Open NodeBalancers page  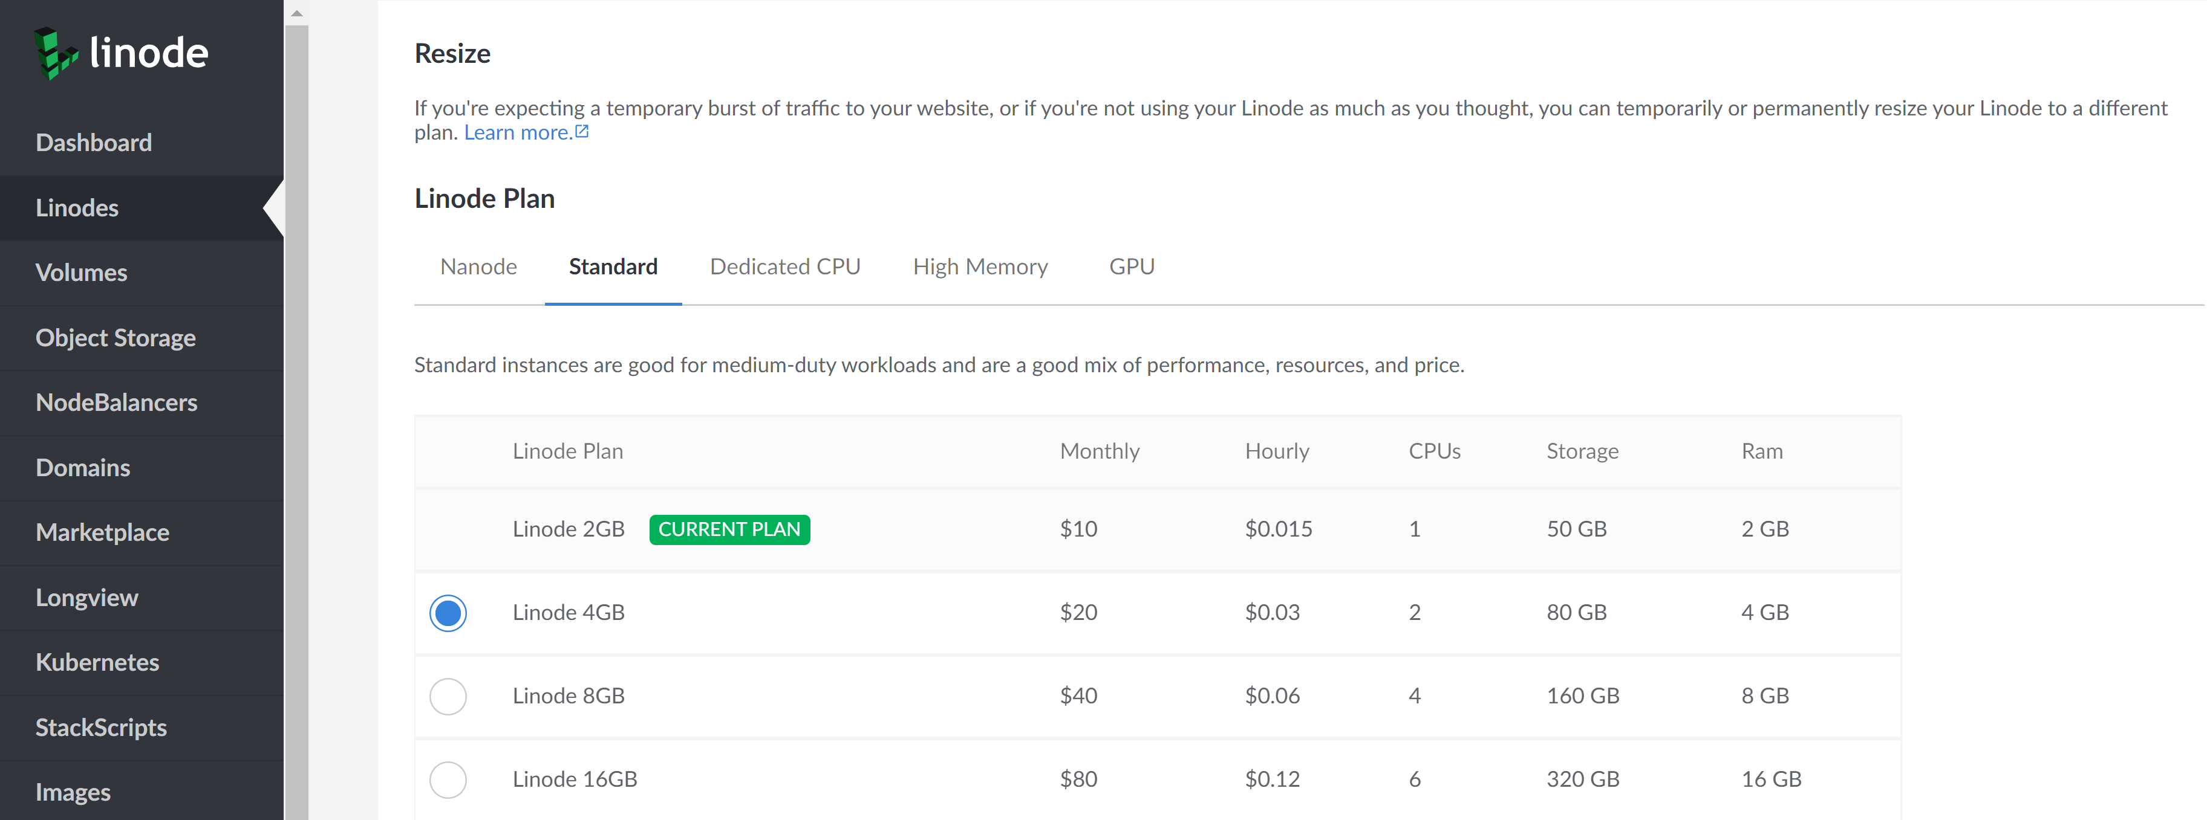pyautogui.click(x=117, y=402)
